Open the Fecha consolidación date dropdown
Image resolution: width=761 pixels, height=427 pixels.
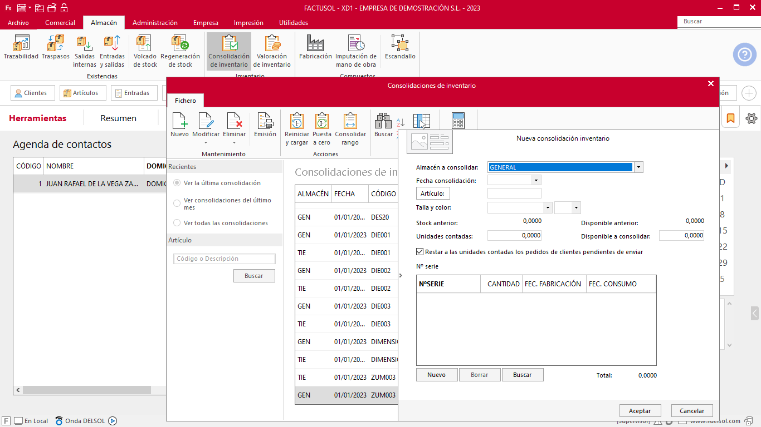(536, 180)
